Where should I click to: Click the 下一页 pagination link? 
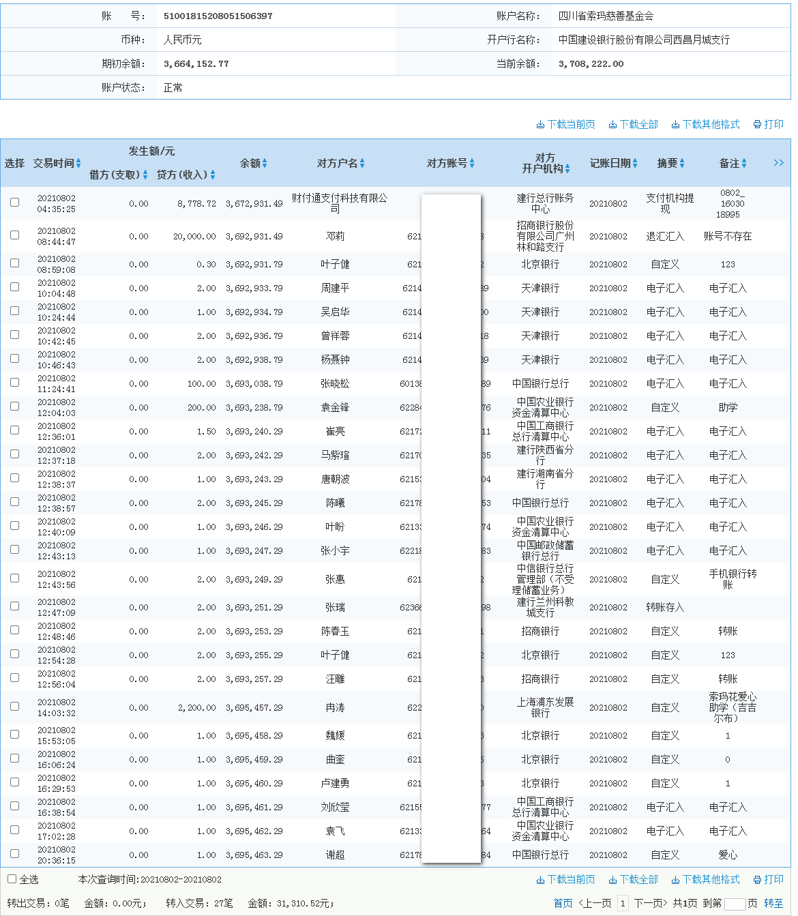click(649, 902)
